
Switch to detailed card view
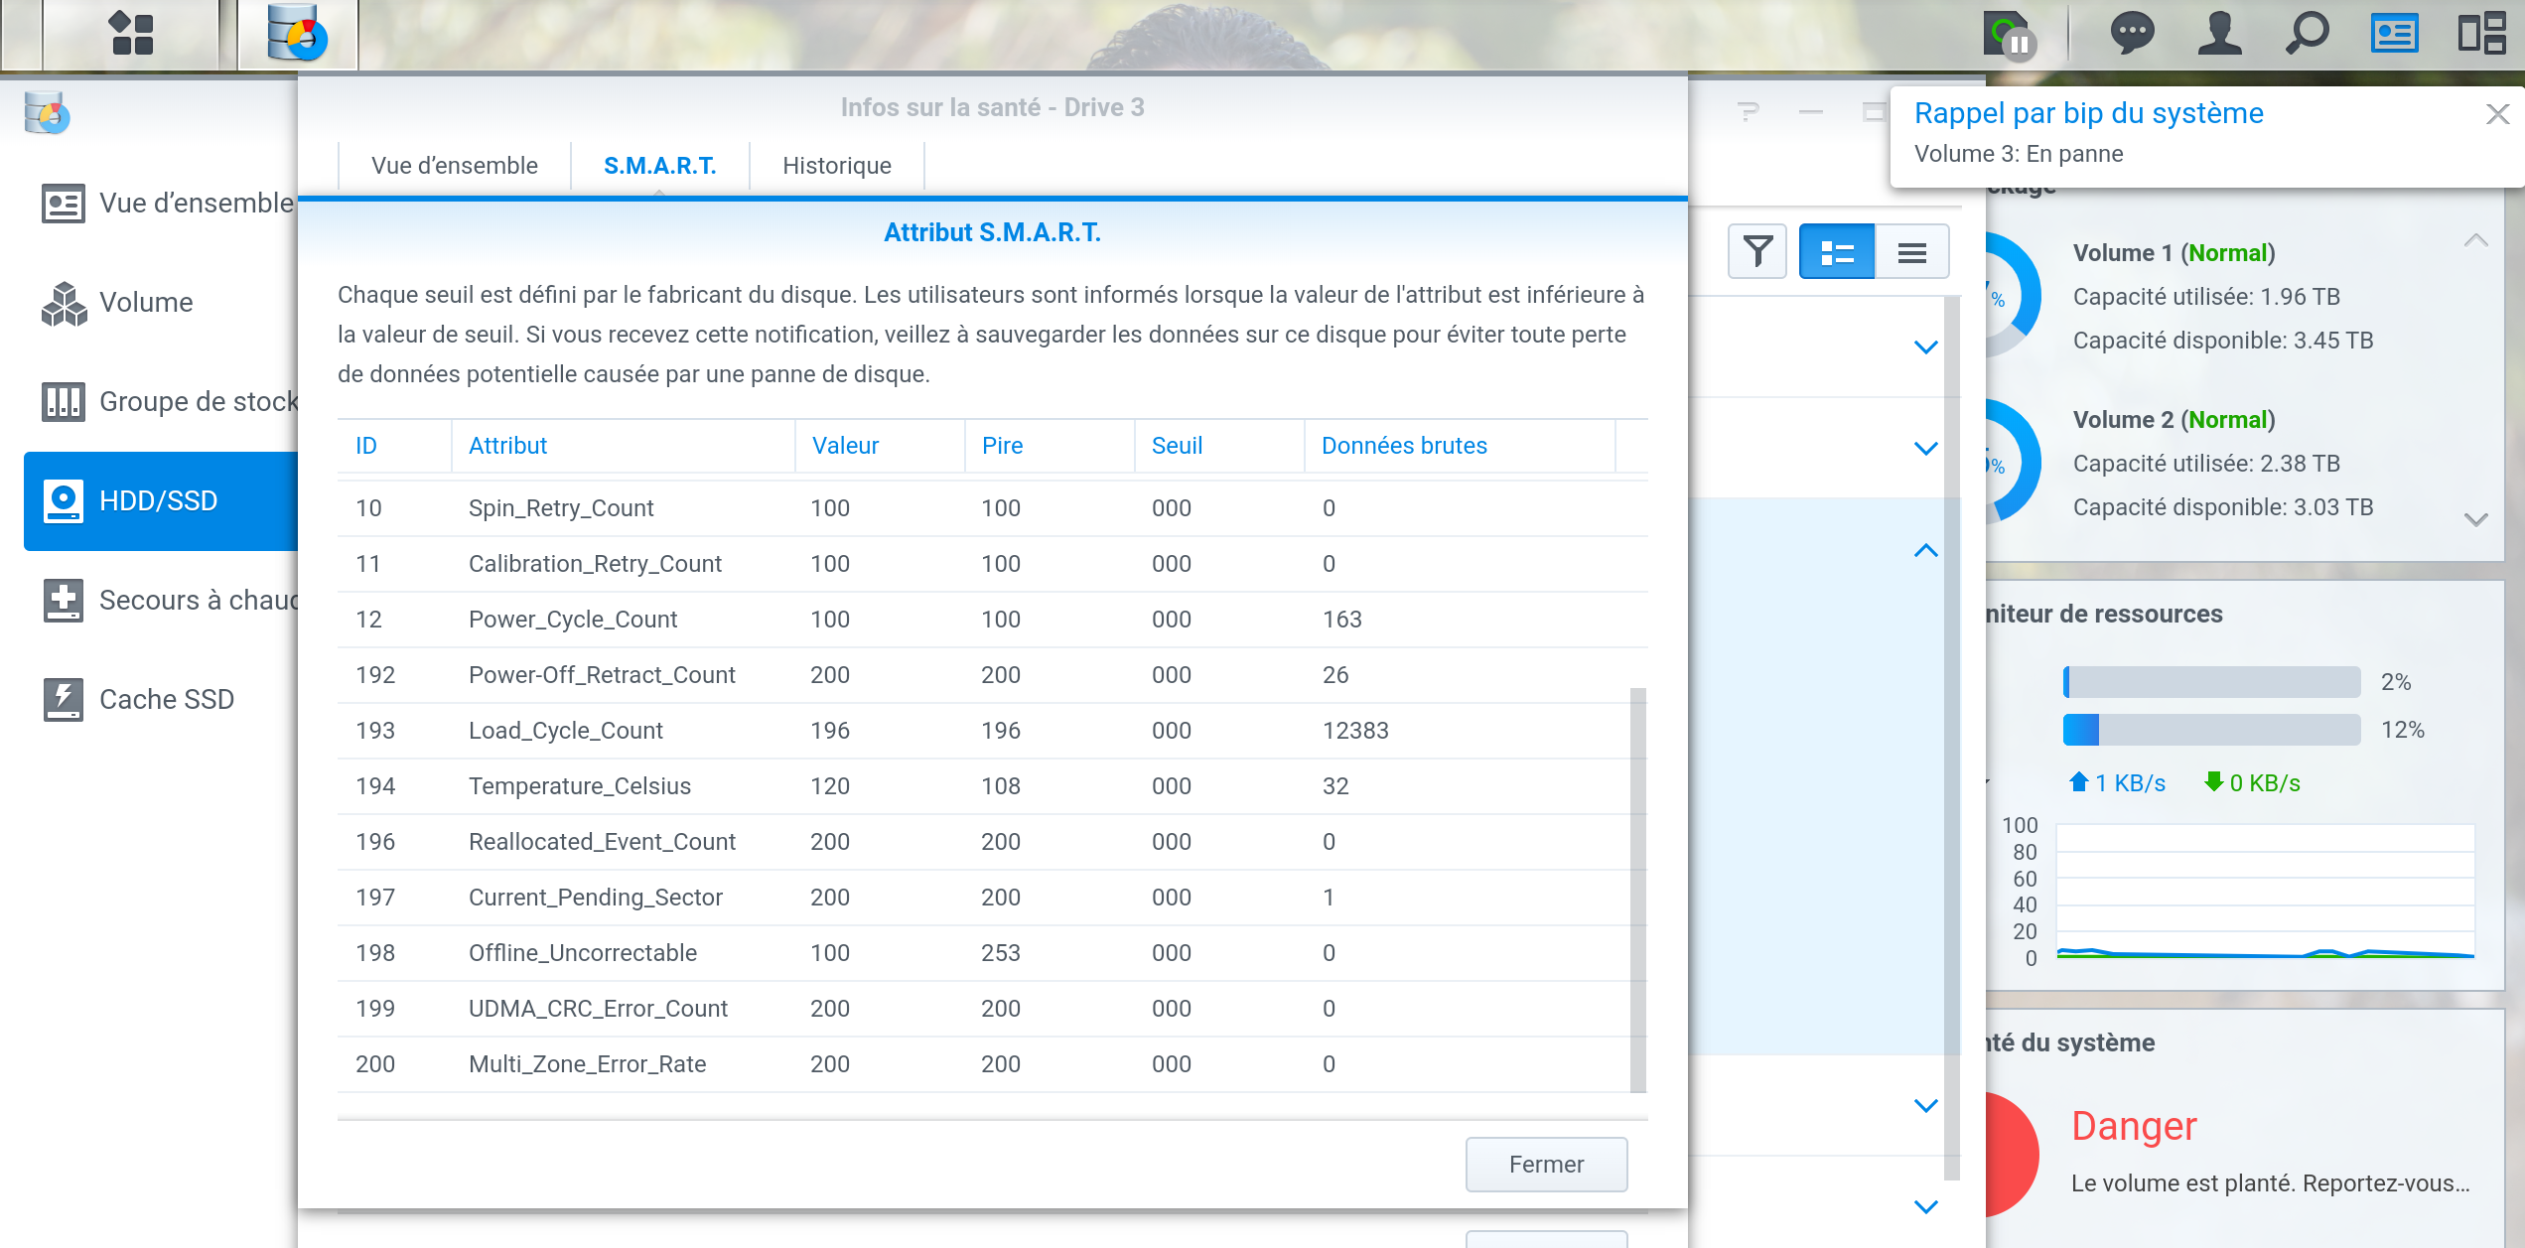click(1837, 252)
